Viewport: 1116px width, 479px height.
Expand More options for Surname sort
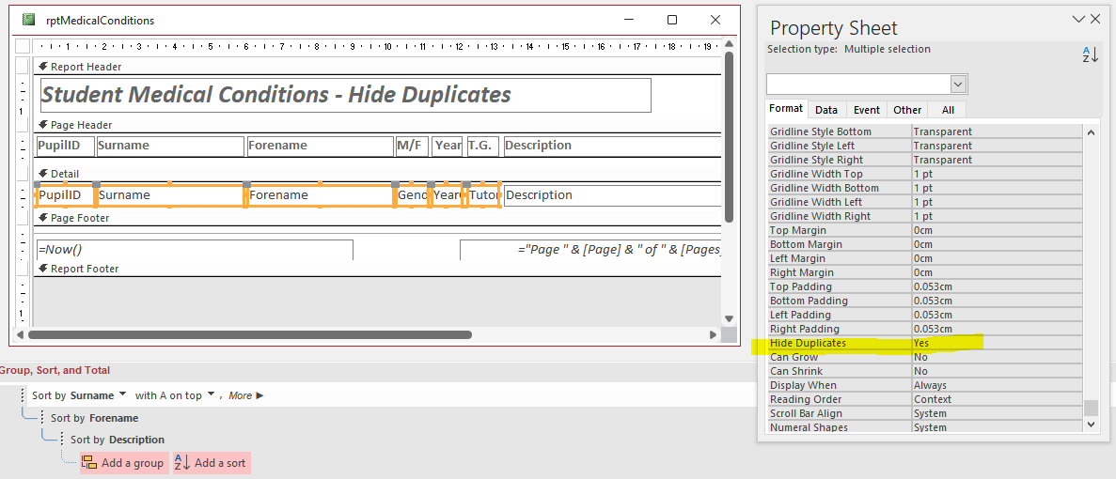click(x=246, y=395)
